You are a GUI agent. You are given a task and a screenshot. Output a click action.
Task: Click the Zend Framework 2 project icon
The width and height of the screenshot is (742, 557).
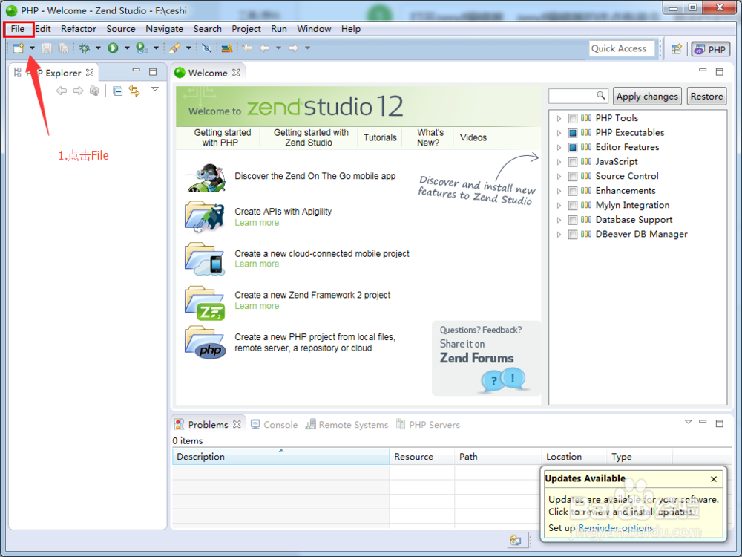click(205, 303)
